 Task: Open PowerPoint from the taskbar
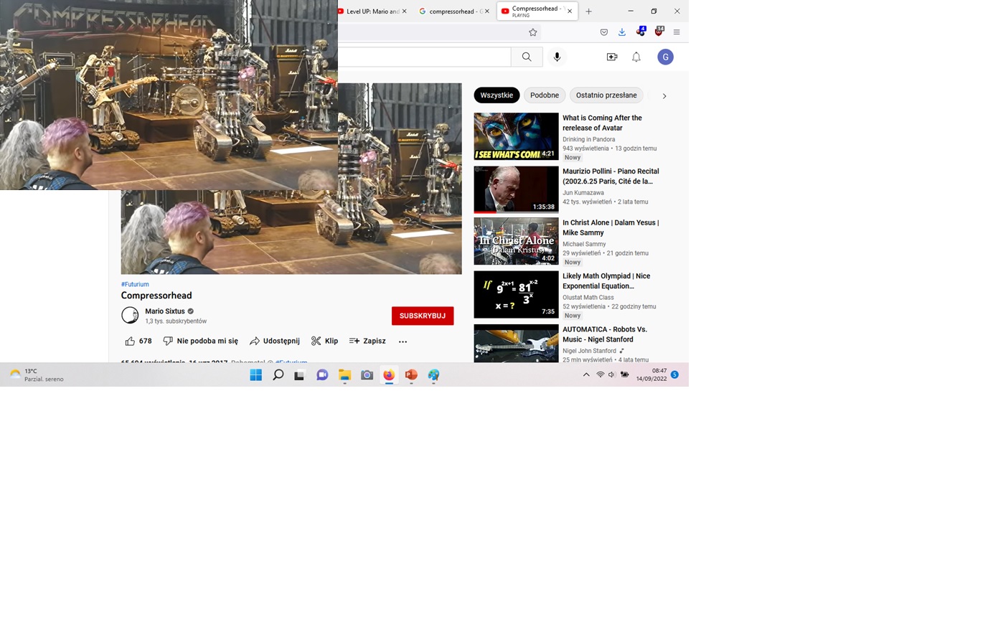(x=411, y=374)
